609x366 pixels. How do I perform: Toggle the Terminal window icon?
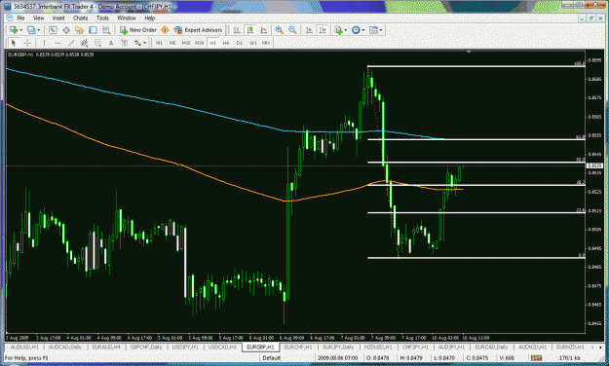pyautogui.click(x=93, y=30)
